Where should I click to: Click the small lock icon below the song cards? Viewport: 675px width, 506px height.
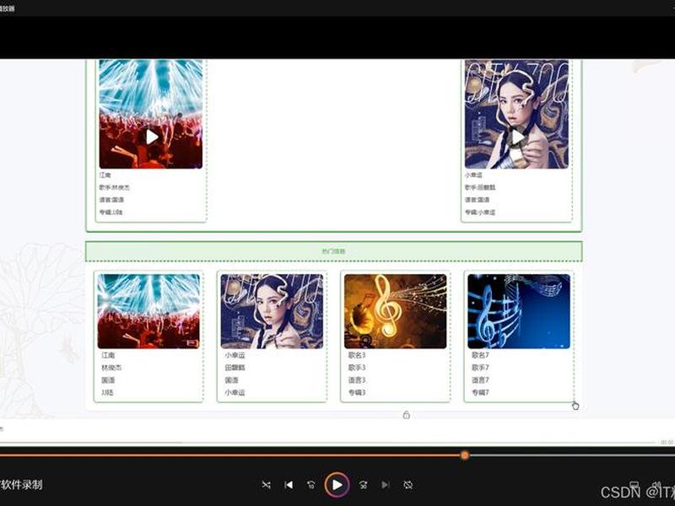406,415
